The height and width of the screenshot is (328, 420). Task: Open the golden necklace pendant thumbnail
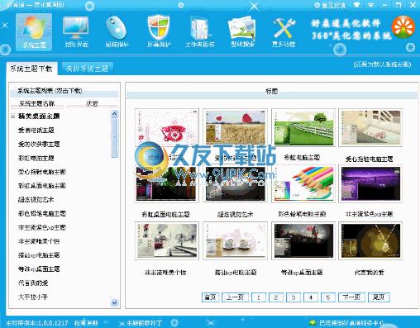click(370, 241)
